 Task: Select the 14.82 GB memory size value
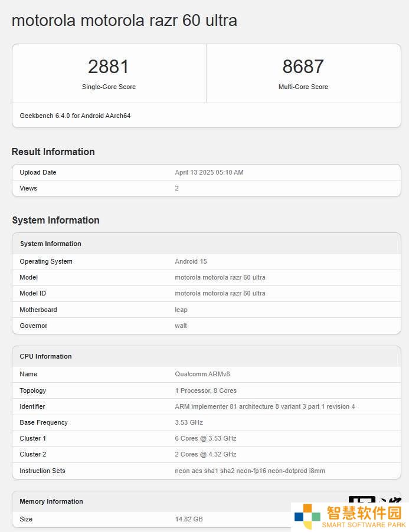pyautogui.click(x=189, y=519)
